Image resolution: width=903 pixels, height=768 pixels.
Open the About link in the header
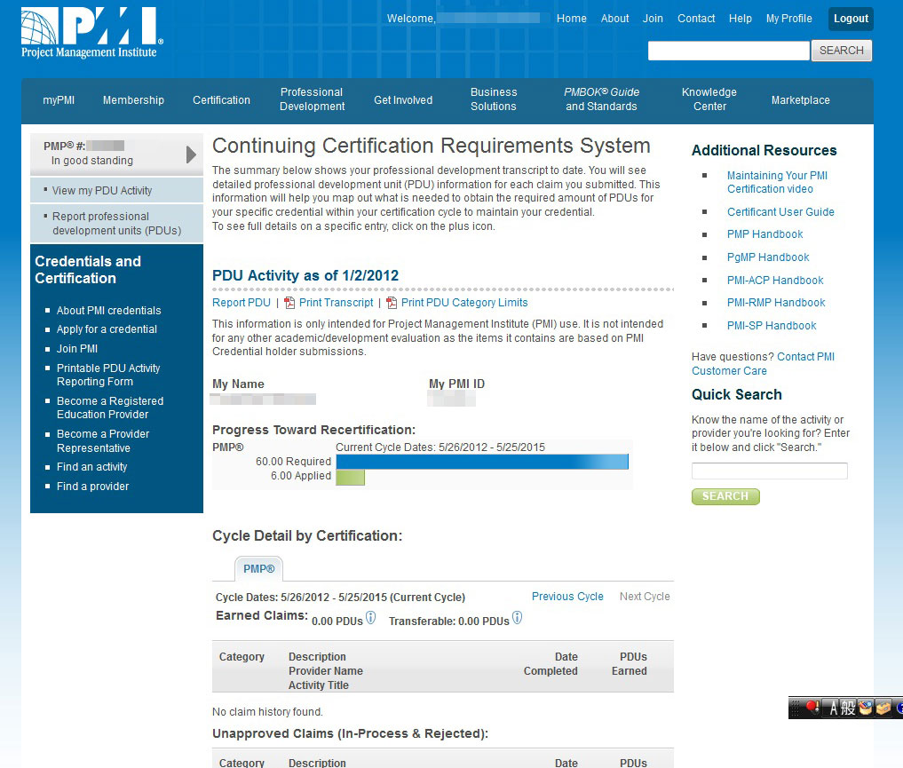614,19
